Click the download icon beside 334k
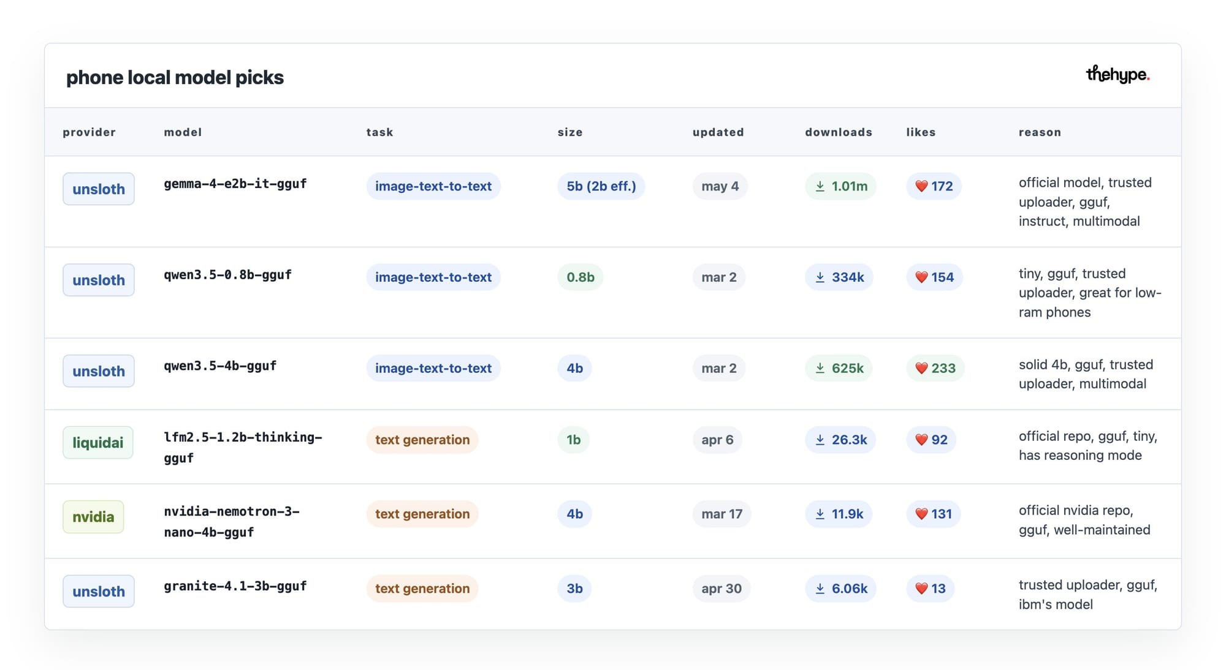This screenshot has width=1226, height=670. [820, 277]
